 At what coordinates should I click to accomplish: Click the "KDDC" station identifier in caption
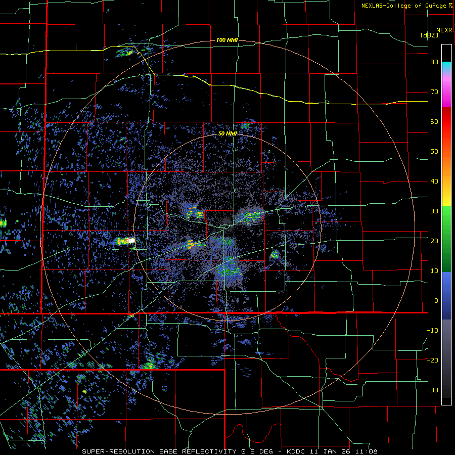[x=297, y=451]
